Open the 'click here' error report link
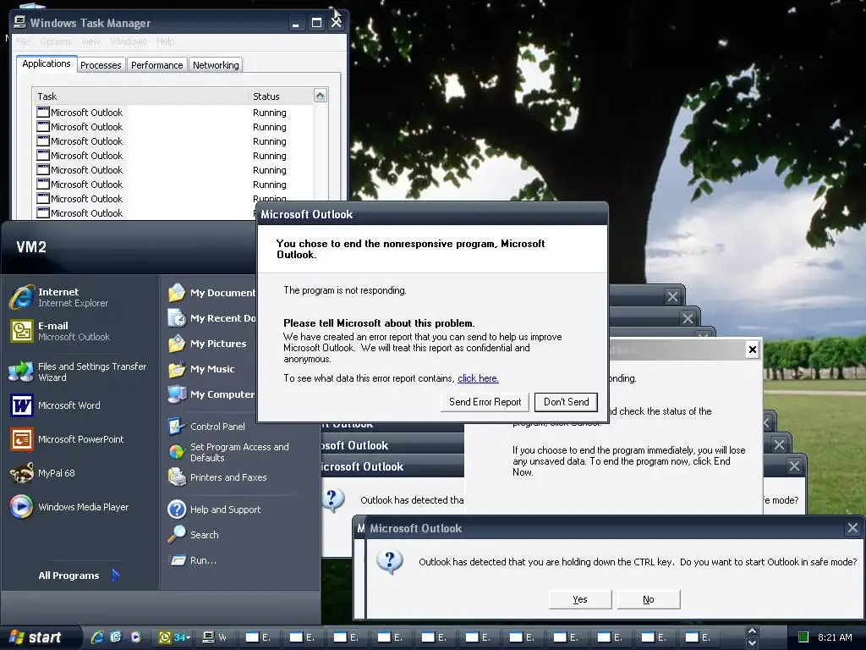 (478, 378)
